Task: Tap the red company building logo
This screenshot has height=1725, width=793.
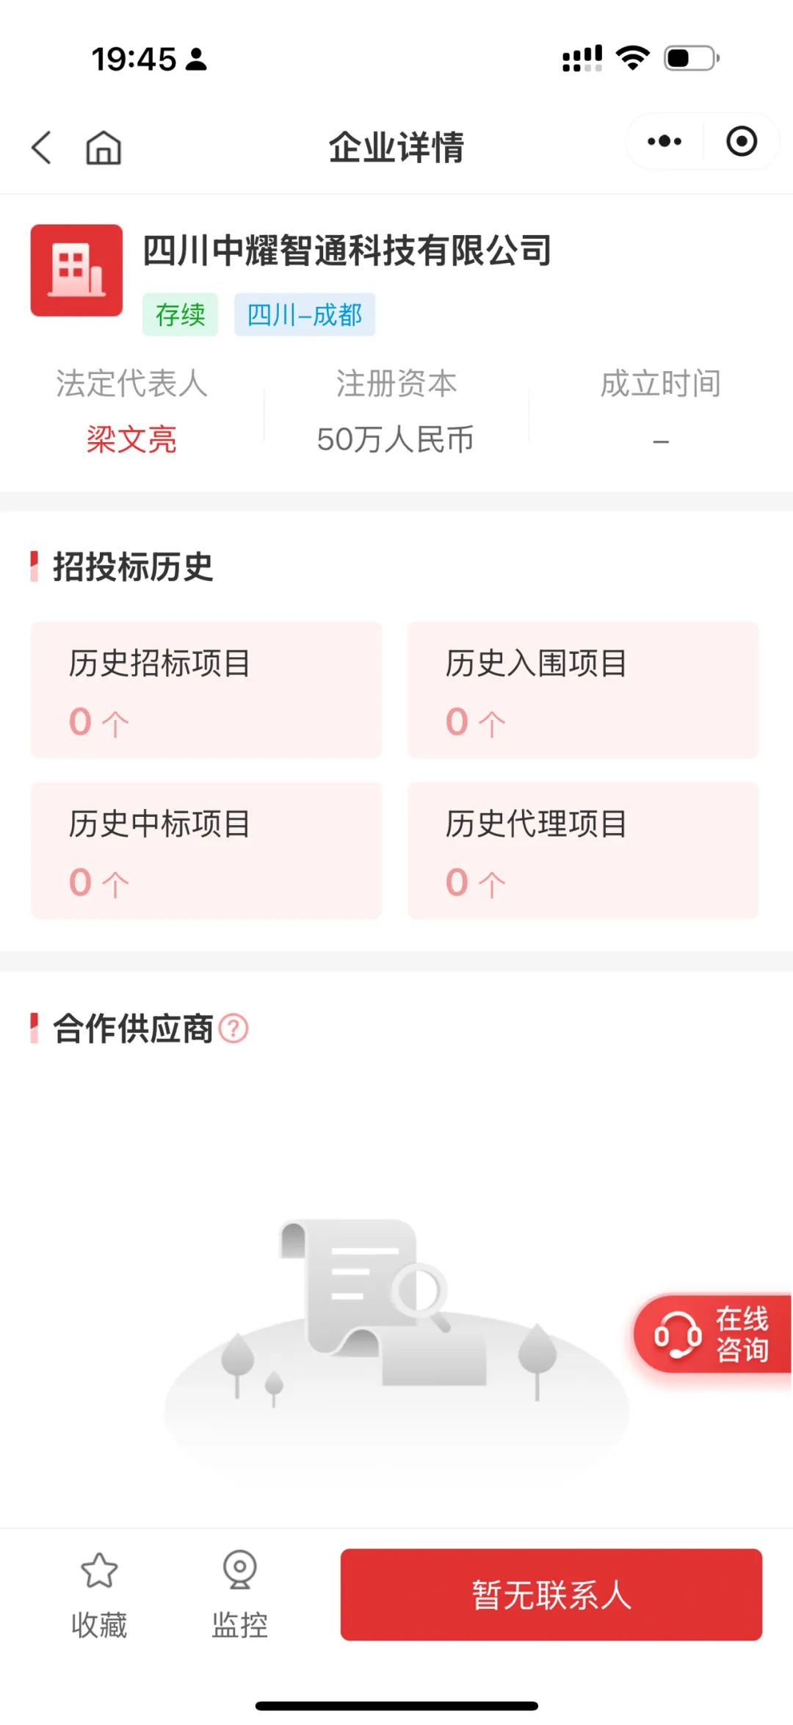Action: (x=76, y=270)
